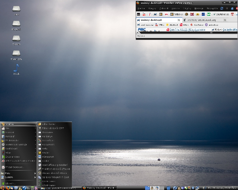This screenshot has height=190, width=238.
Task: Launch Thunderbird from the bottom panel
Action: (12, 188)
